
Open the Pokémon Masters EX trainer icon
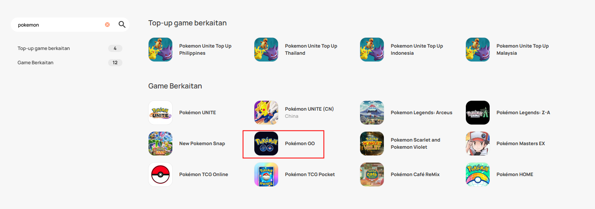point(478,144)
